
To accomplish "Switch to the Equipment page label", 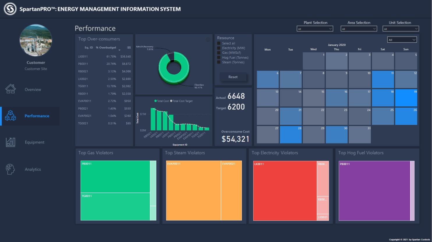I will (x=35, y=142).
